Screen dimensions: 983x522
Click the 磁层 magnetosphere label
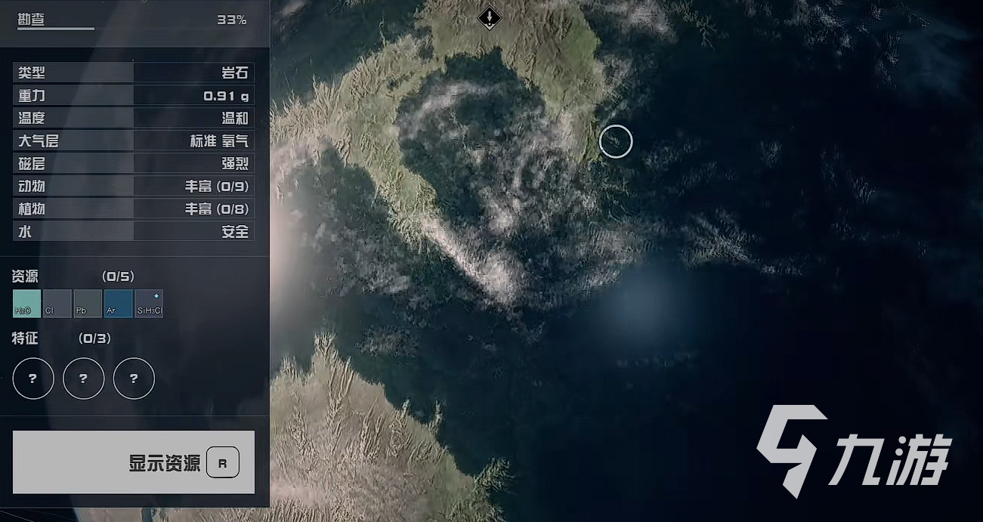32,163
